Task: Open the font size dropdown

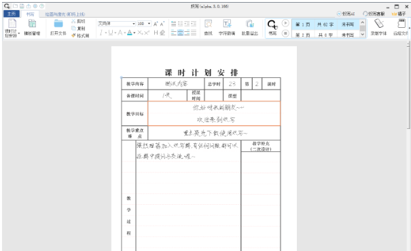Action: click(x=149, y=24)
